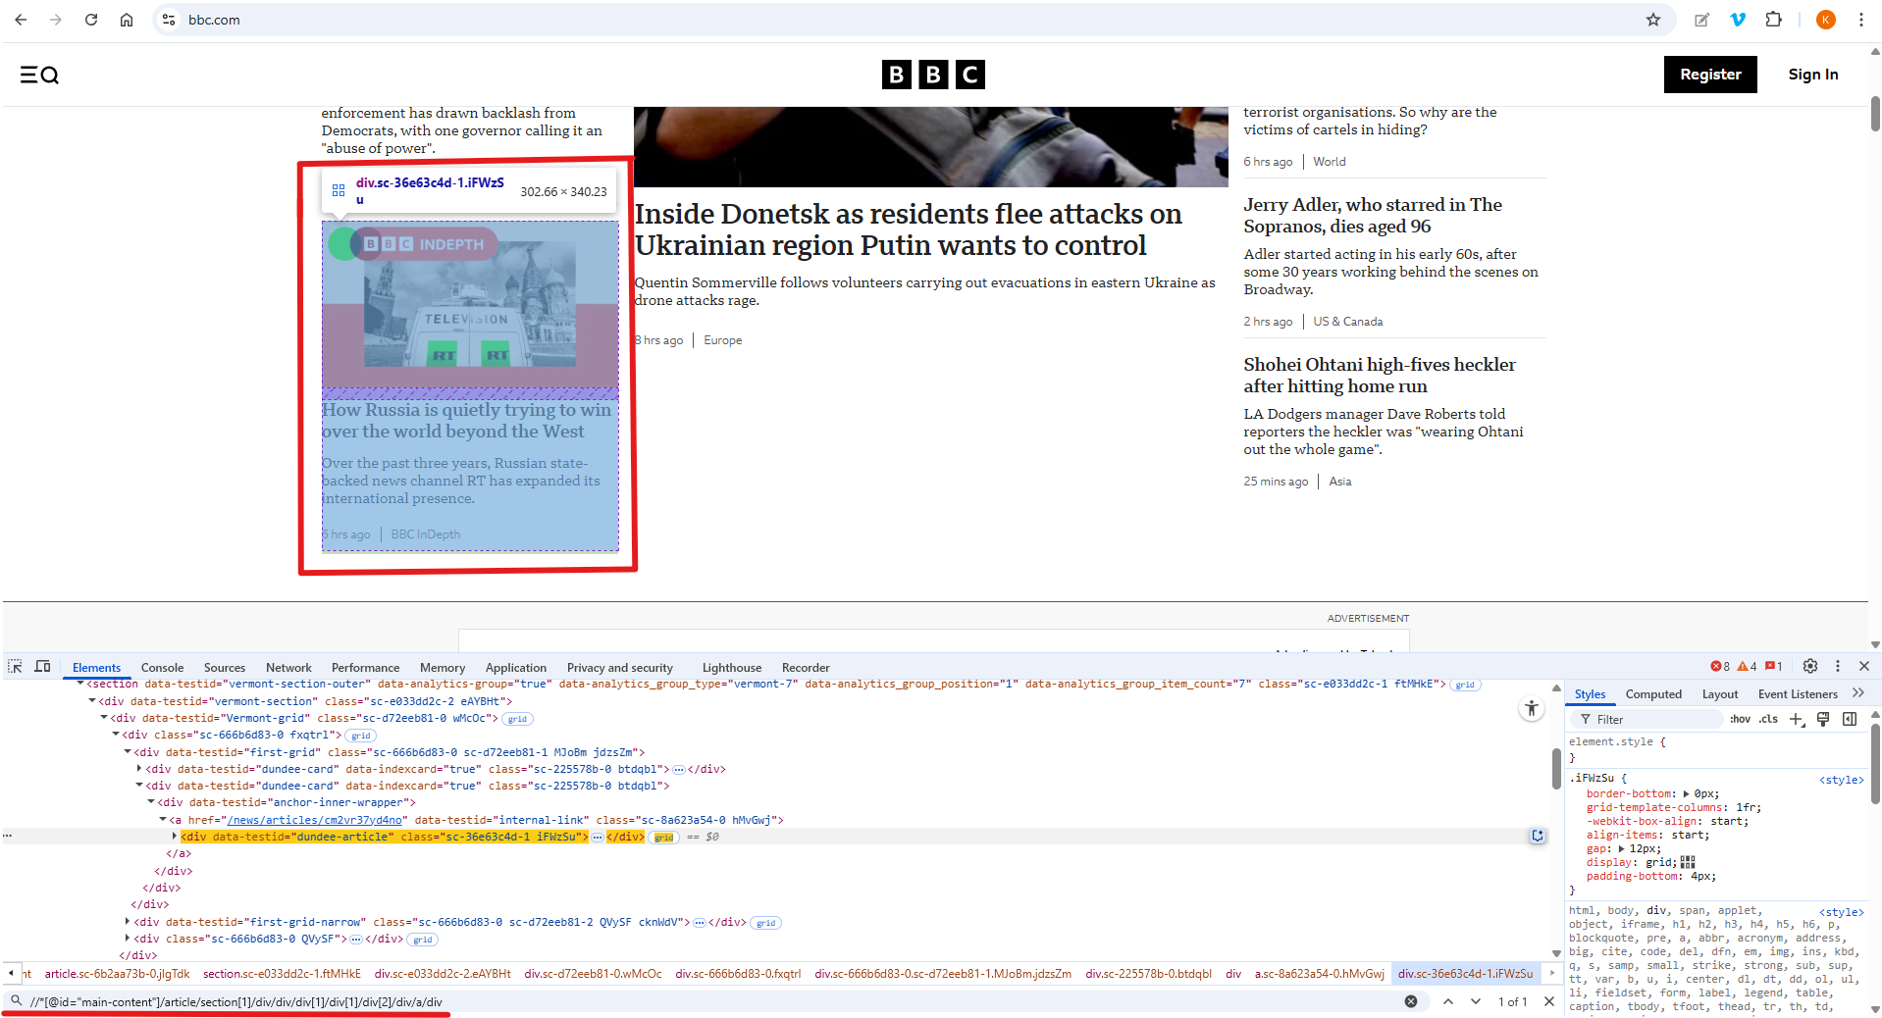Screen dimensions: 1882x1018
Task: Open the Computed styles tab
Action: pos(1653,693)
